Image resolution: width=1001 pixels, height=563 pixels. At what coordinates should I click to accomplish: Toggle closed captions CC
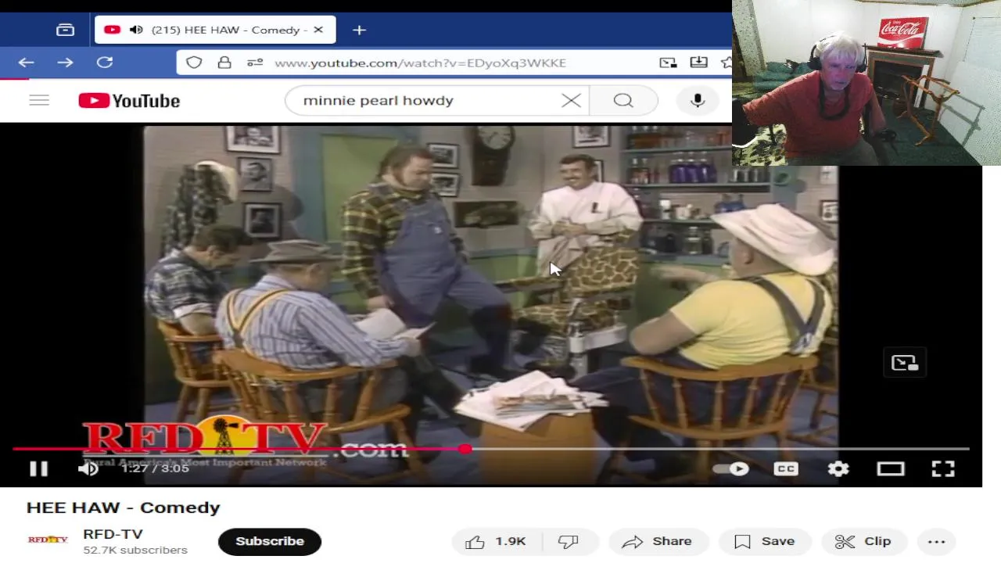(x=786, y=468)
